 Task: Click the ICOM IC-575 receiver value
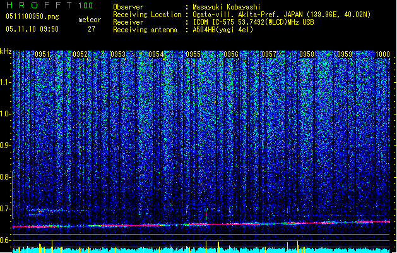pyautogui.click(x=253, y=22)
